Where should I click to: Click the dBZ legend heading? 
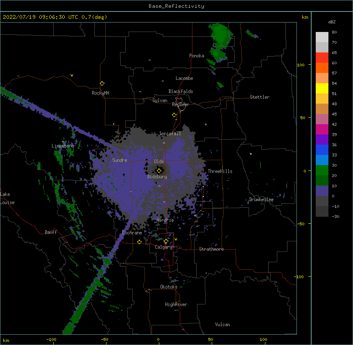[332, 22]
